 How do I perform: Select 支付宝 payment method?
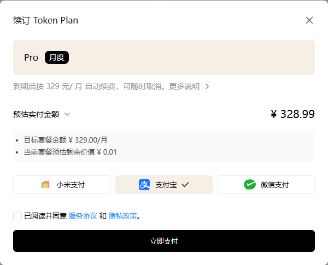click(164, 185)
